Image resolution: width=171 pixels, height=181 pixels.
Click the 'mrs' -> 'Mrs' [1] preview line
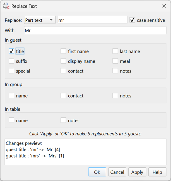pos(35,156)
